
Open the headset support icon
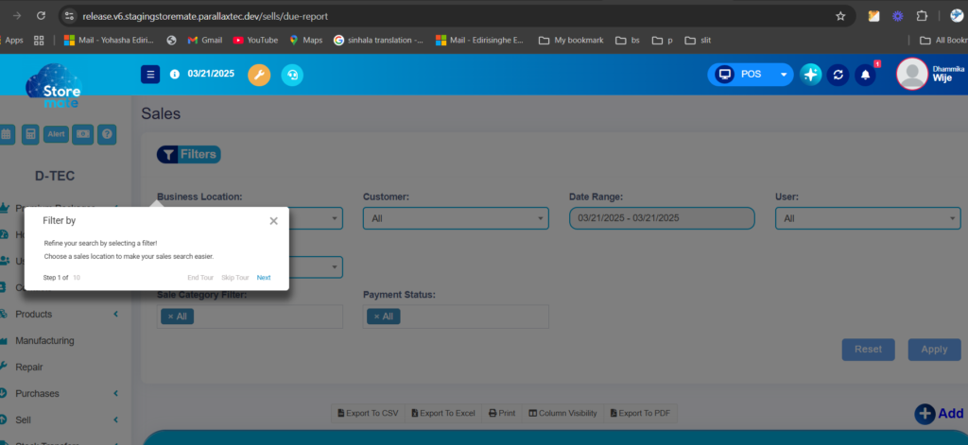[293, 75]
